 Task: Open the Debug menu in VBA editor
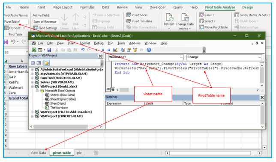99,43
